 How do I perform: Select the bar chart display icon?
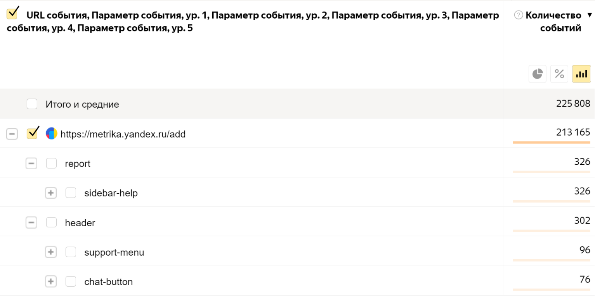point(581,74)
